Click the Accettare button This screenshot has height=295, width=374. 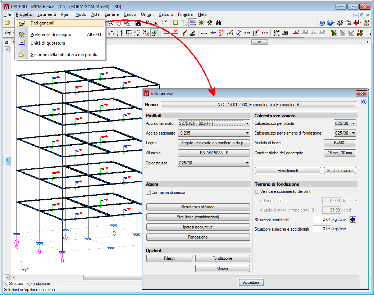coord(251,282)
